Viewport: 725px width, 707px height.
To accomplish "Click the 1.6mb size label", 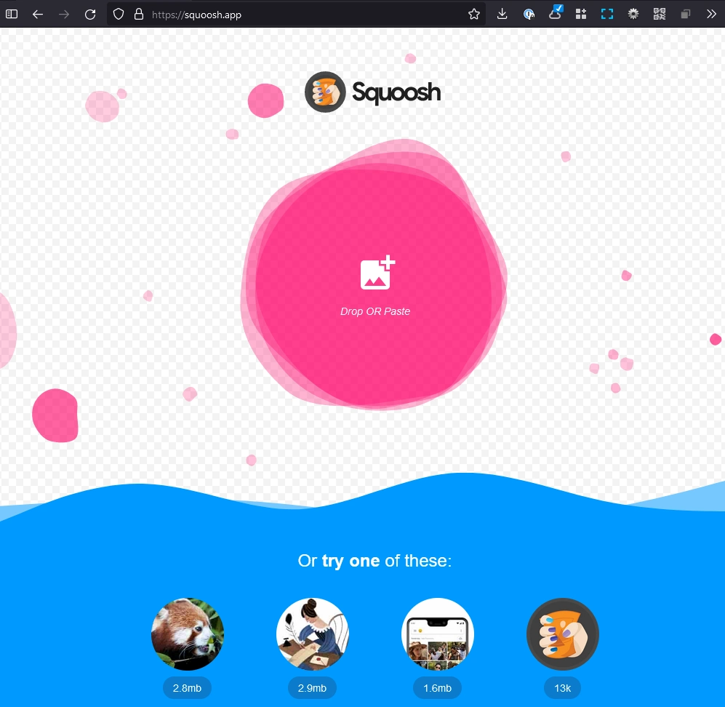I will click(x=438, y=688).
